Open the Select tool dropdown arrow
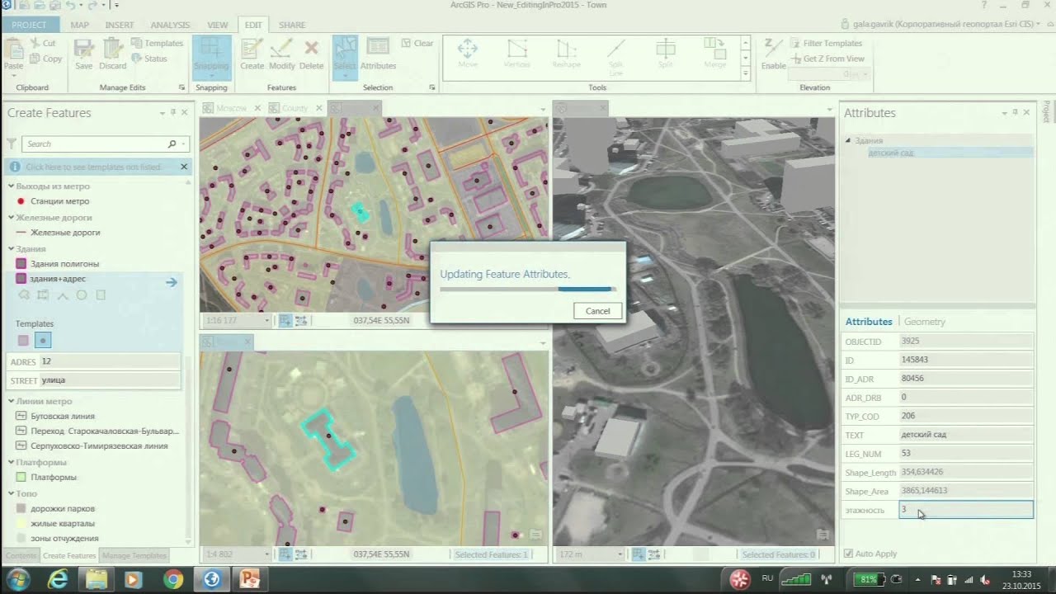This screenshot has height=594, width=1056. 345,76
